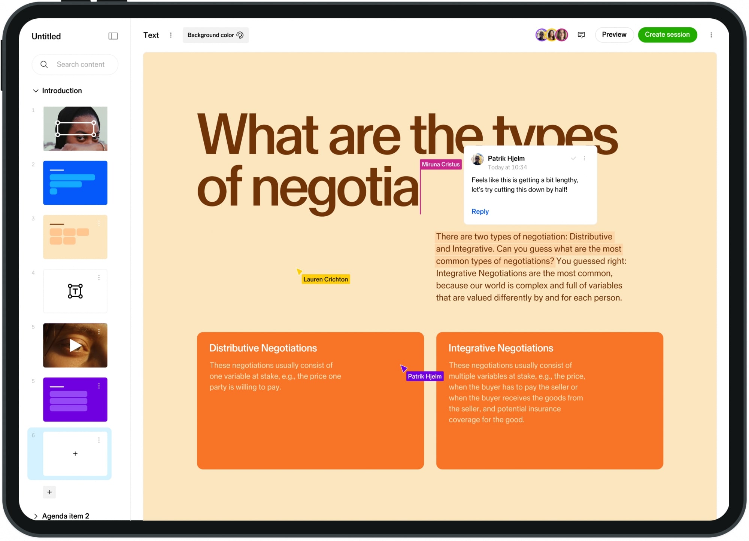
Task: Click Patrik Hjelm comment avatar
Action: click(477, 159)
